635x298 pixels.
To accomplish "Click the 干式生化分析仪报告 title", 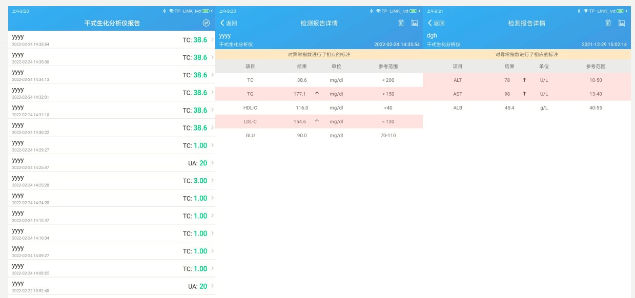I will tap(112, 23).
